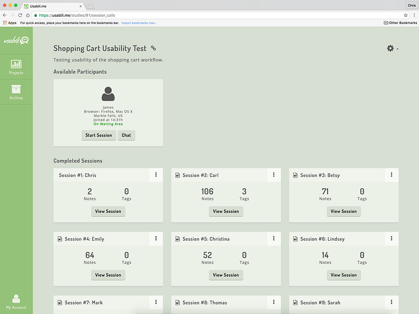Open Other Bookmarks folder

[400, 23]
